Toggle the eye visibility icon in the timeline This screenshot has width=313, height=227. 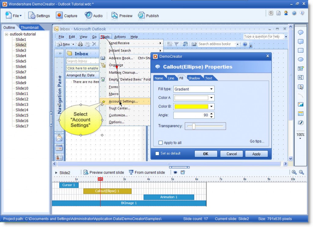click(175, 172)
